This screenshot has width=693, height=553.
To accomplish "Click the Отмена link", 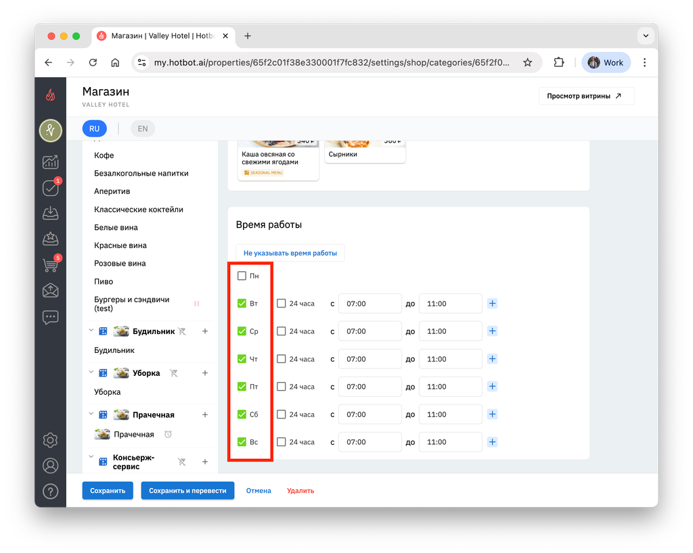I will [259, 490].
